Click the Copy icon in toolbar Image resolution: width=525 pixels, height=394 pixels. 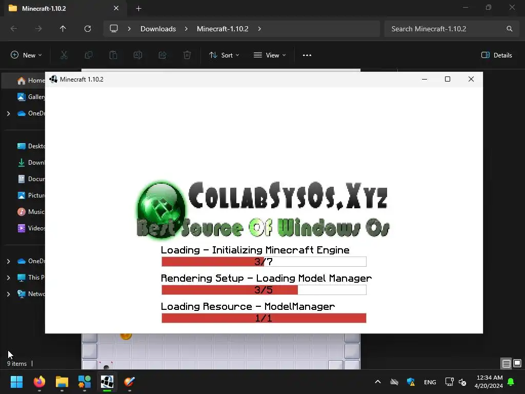(89, 55)
